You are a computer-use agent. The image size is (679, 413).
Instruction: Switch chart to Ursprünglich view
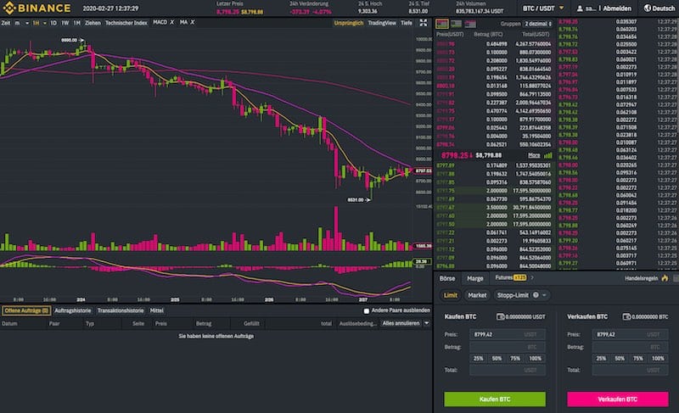(348, 23)
